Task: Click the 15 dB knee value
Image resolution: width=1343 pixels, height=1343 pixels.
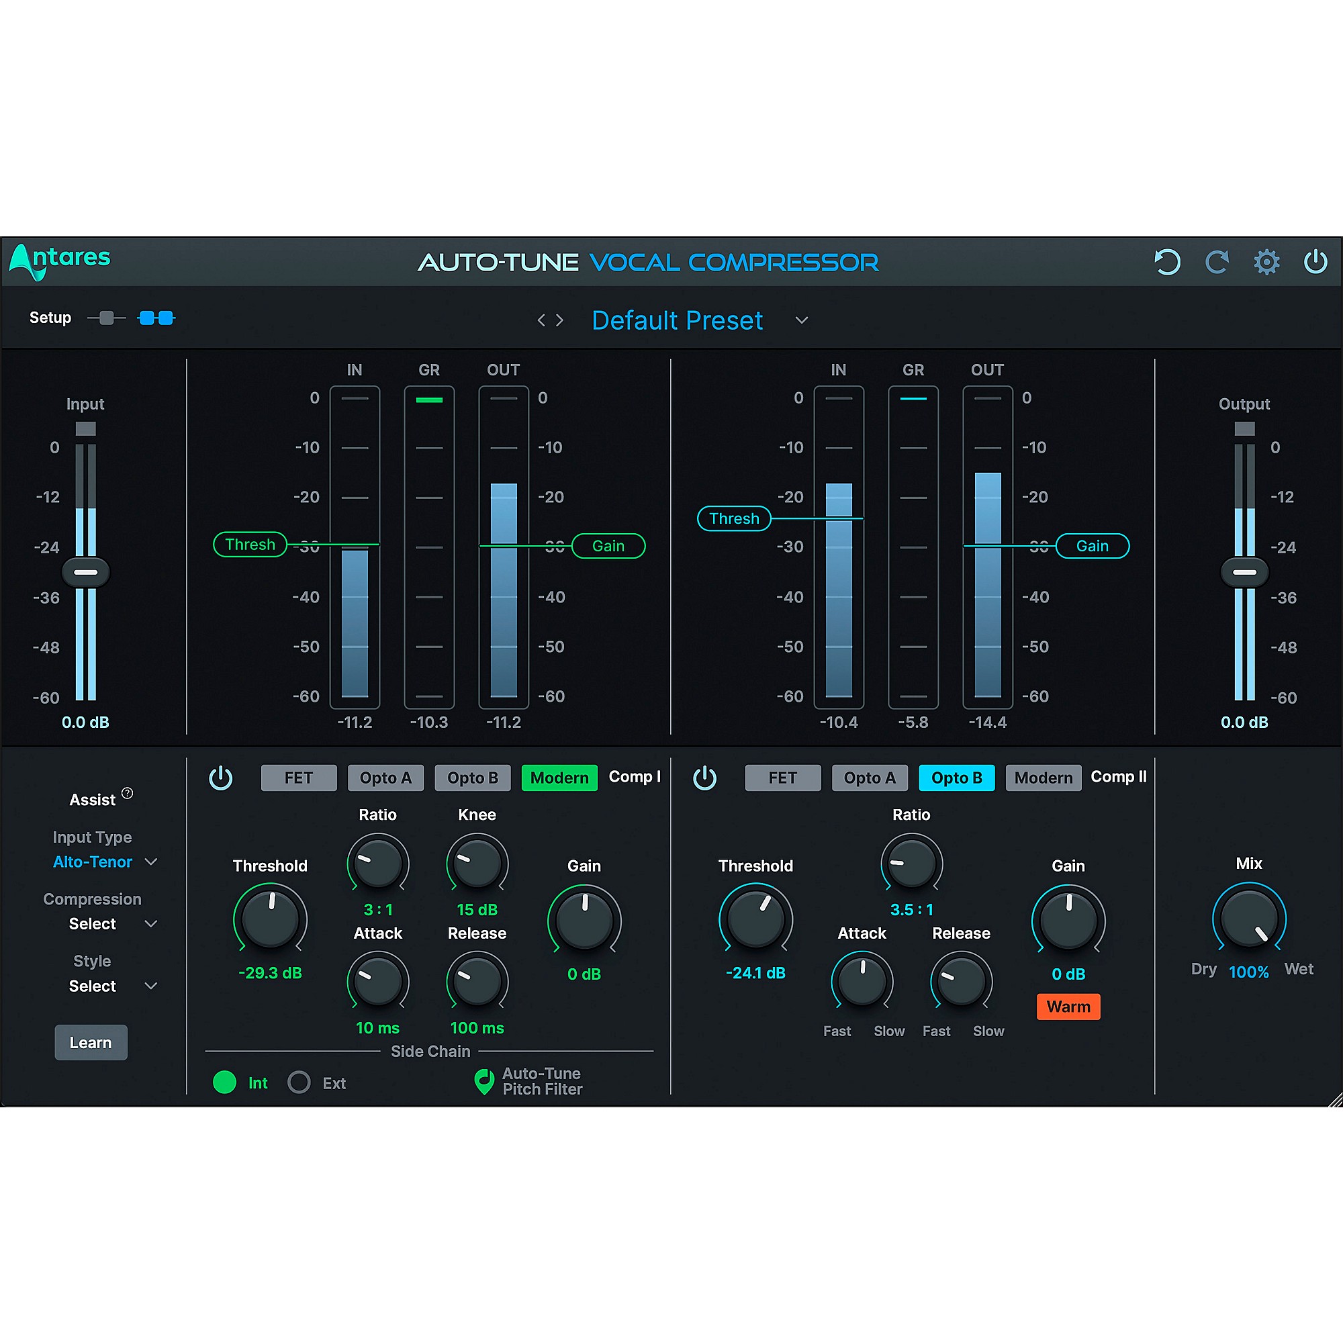Action: pos(477,910)
